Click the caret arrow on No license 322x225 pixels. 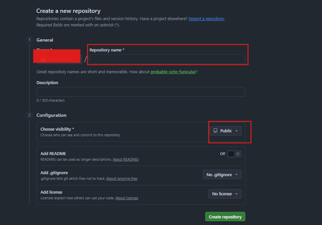point(236,194)
